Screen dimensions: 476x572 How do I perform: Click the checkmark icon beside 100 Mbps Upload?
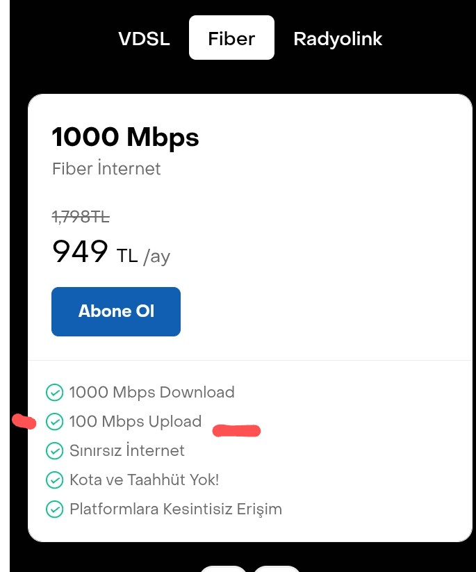click(x=55, y=422)
